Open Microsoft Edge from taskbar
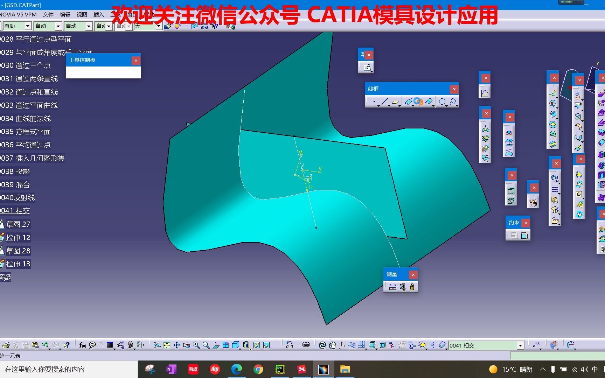Screen dimensions: 605x378 pos(237,369)
